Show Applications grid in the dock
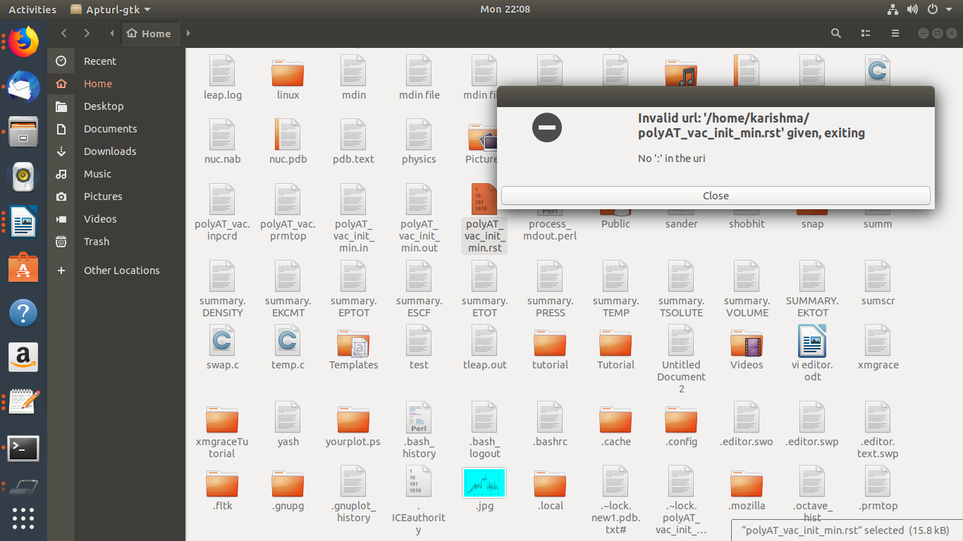This screenshot has height=541, width=963. point(23,517)
